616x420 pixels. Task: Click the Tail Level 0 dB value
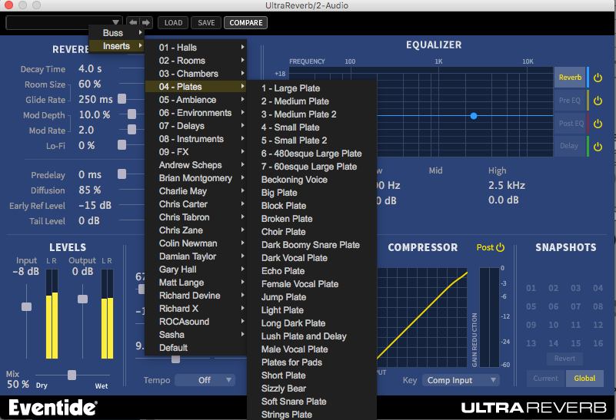88,221
